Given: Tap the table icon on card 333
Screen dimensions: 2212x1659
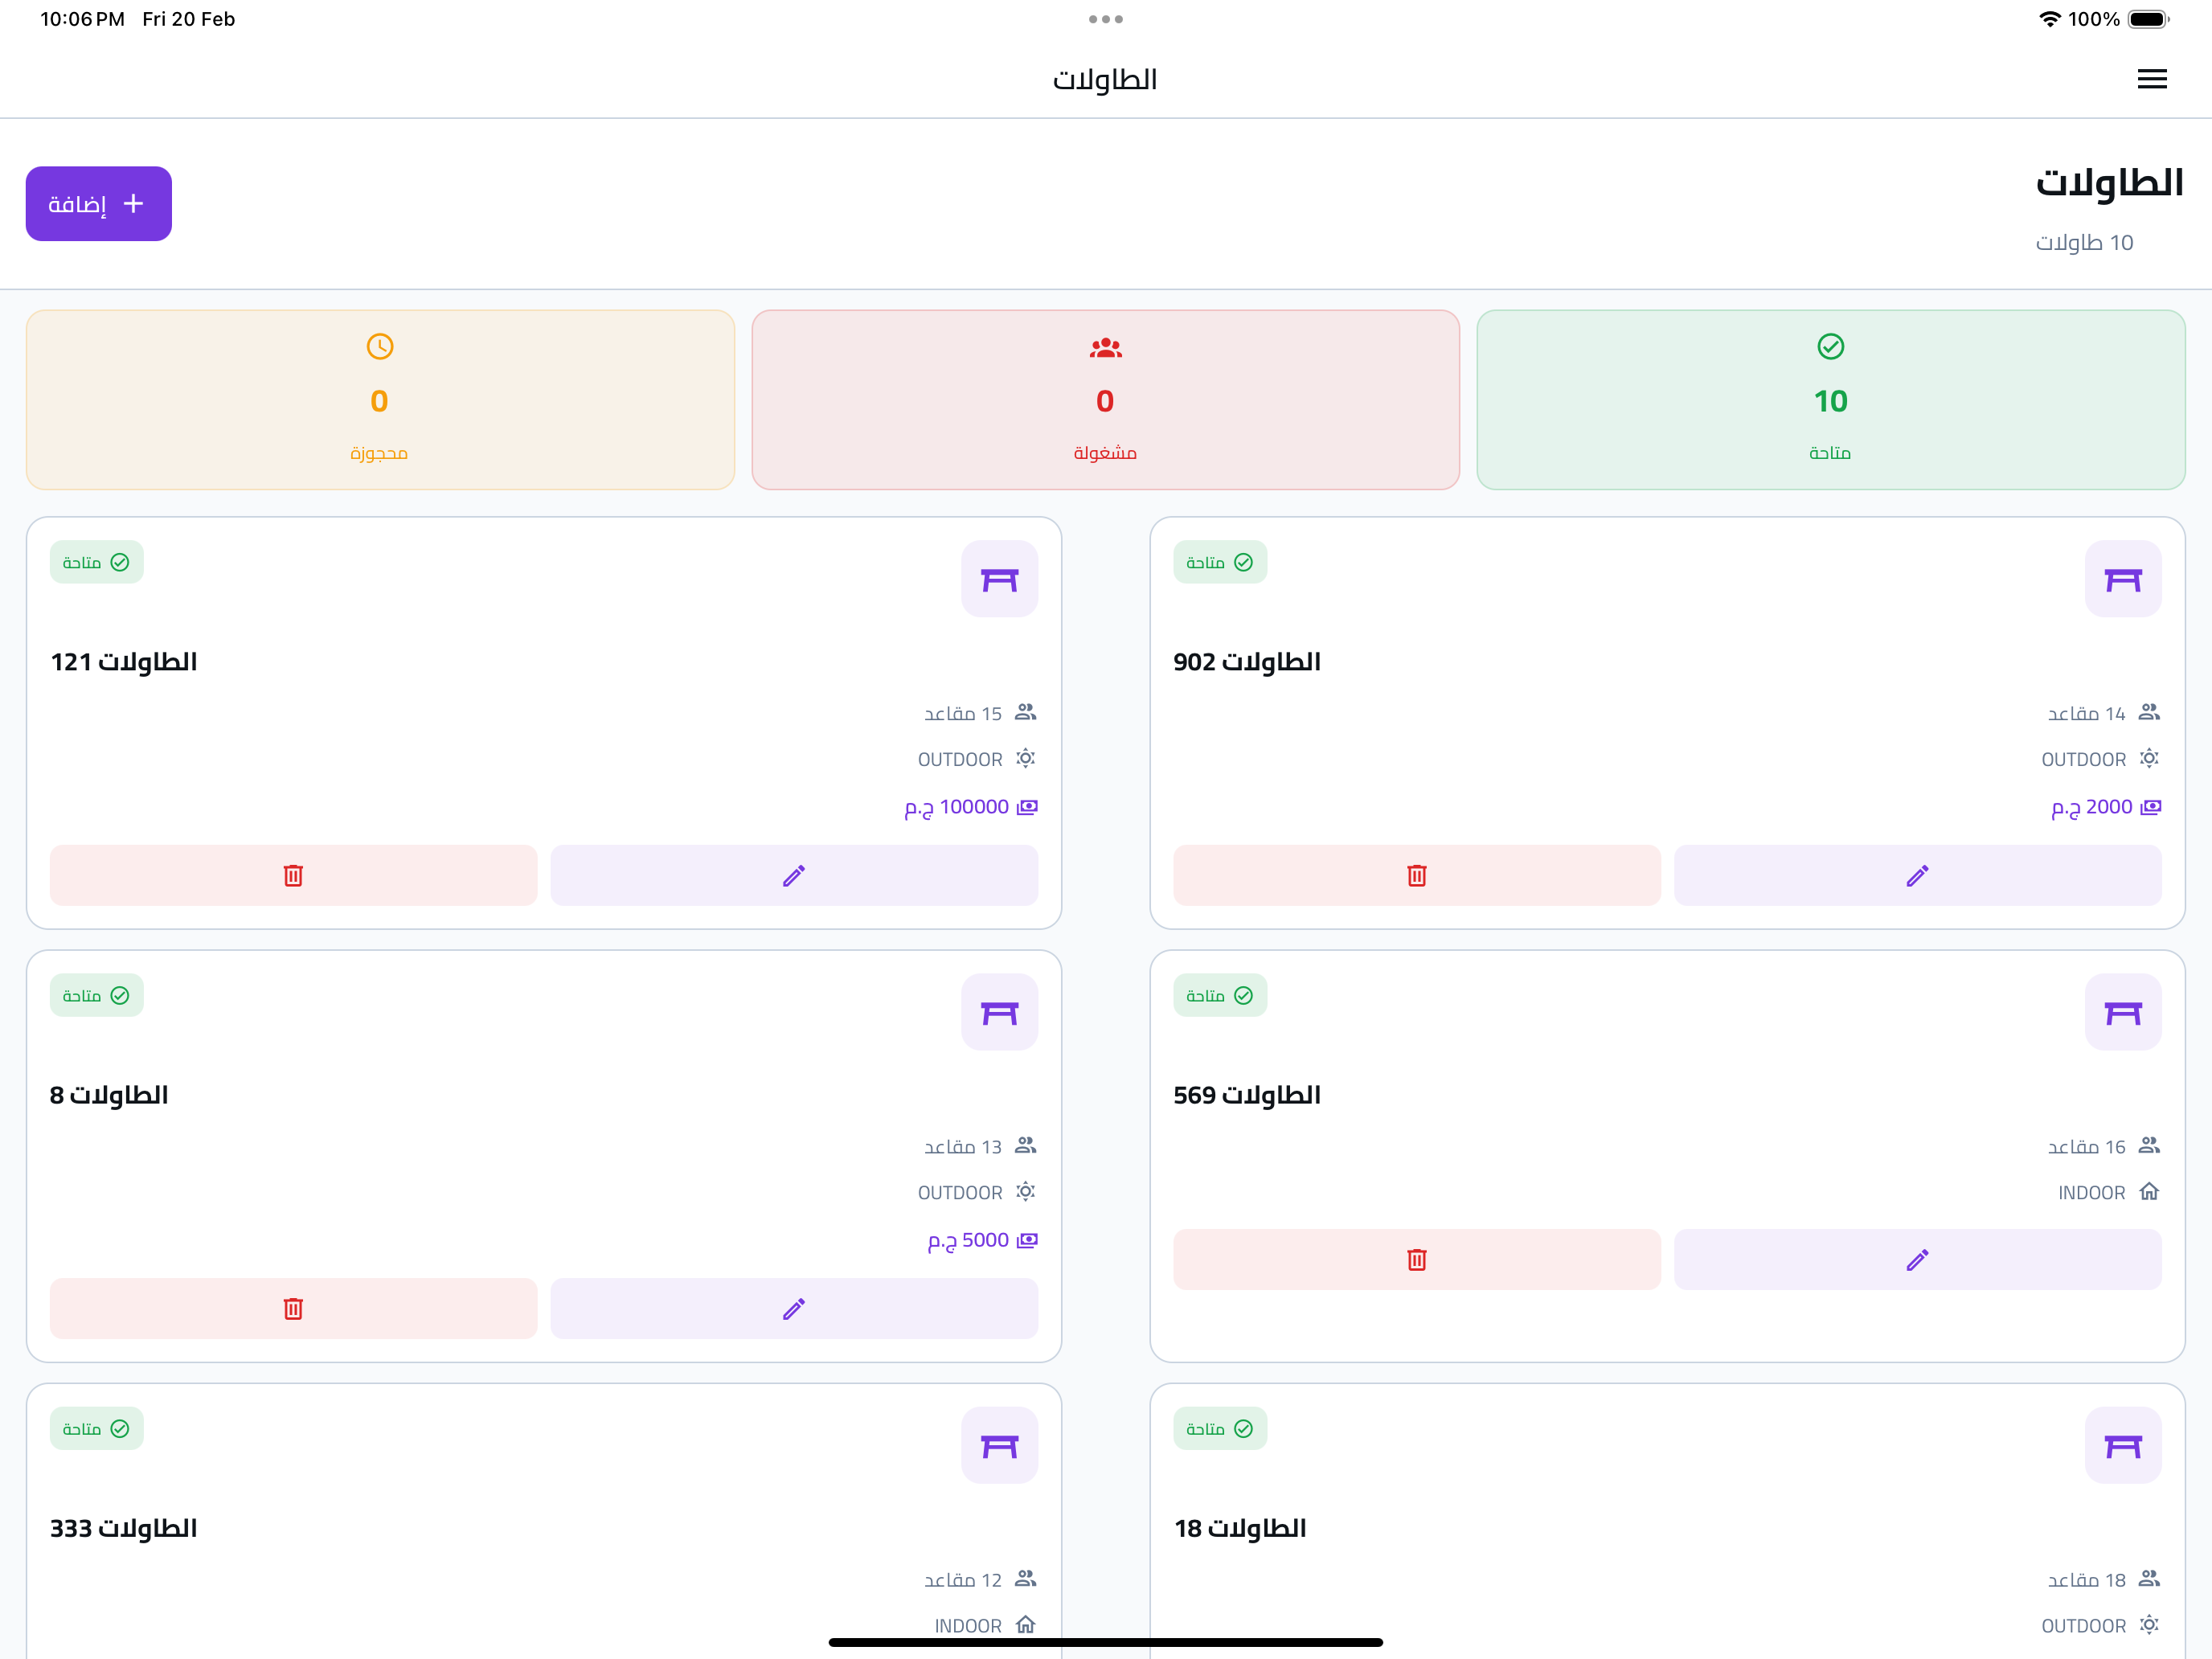Looking at the screenshot, I should pos(999,1445).
